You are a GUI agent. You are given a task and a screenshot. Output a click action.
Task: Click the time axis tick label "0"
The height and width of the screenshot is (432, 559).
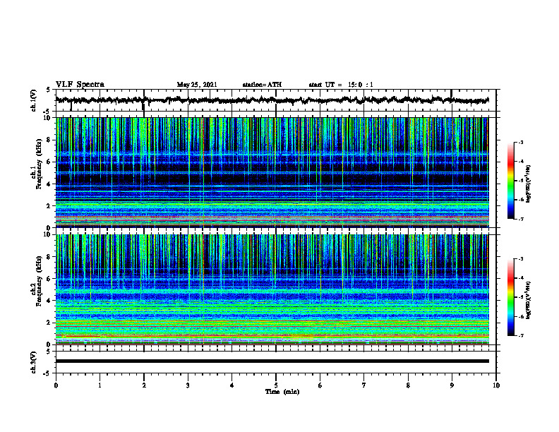coord(56,385)
